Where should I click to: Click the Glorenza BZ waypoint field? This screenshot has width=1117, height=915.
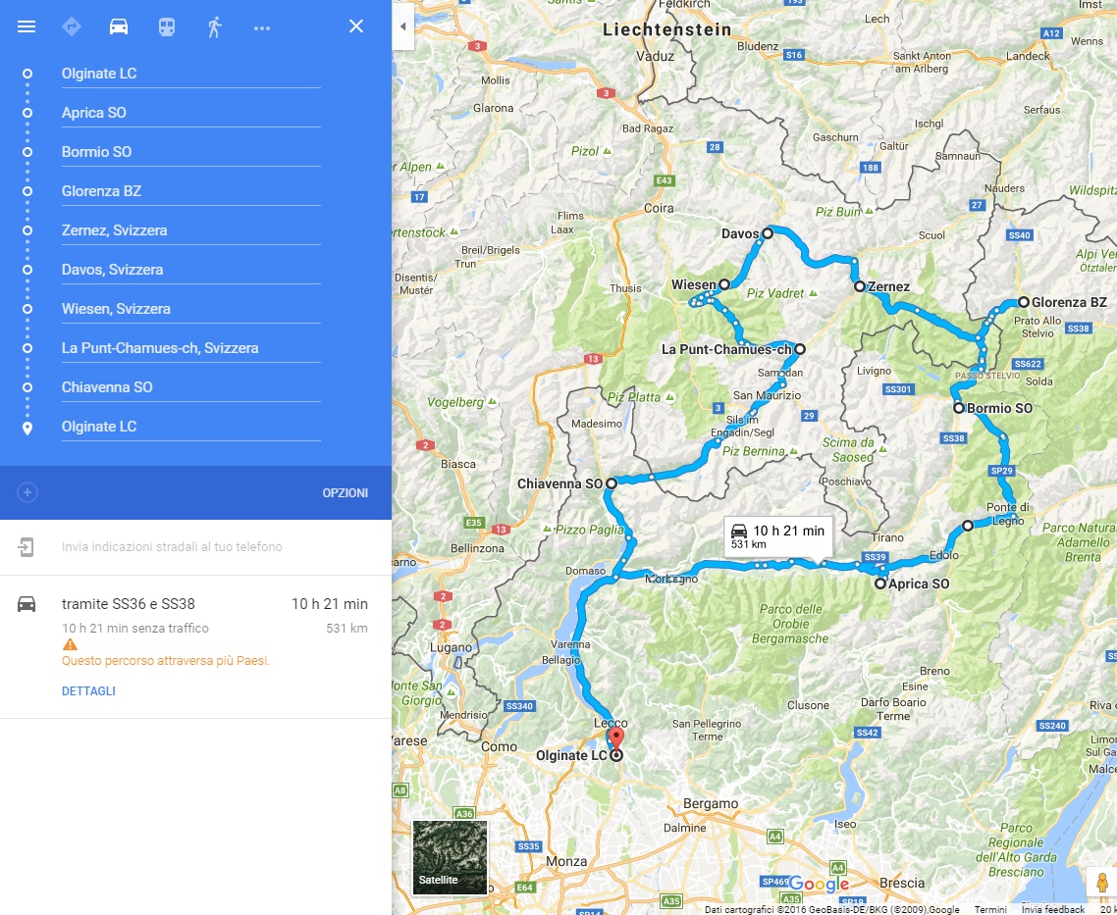tap(191, 190)
